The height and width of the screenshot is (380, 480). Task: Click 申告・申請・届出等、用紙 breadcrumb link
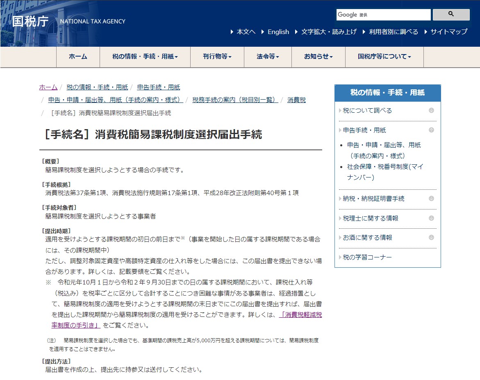116,100
